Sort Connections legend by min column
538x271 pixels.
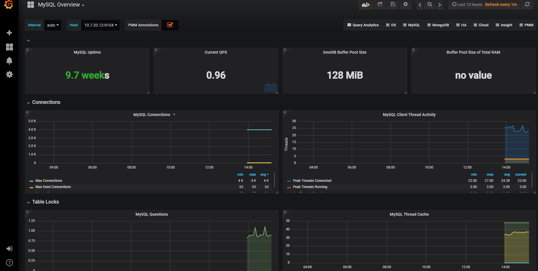tap(240, 174)
